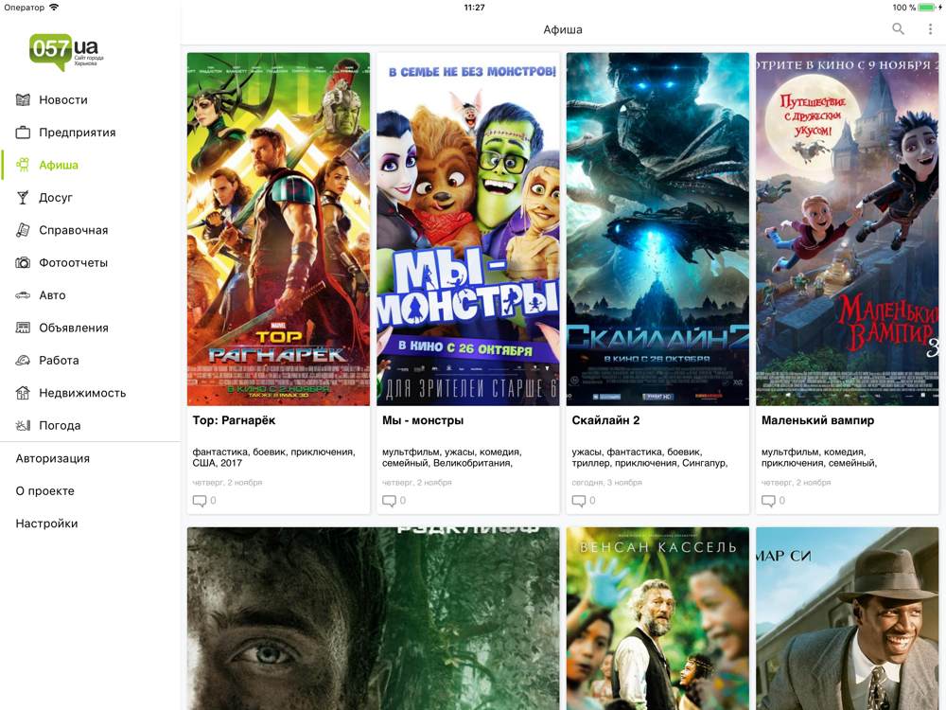Check the Wi-Fi status icon
Screen dimensions: 946x710
[54, 8]
